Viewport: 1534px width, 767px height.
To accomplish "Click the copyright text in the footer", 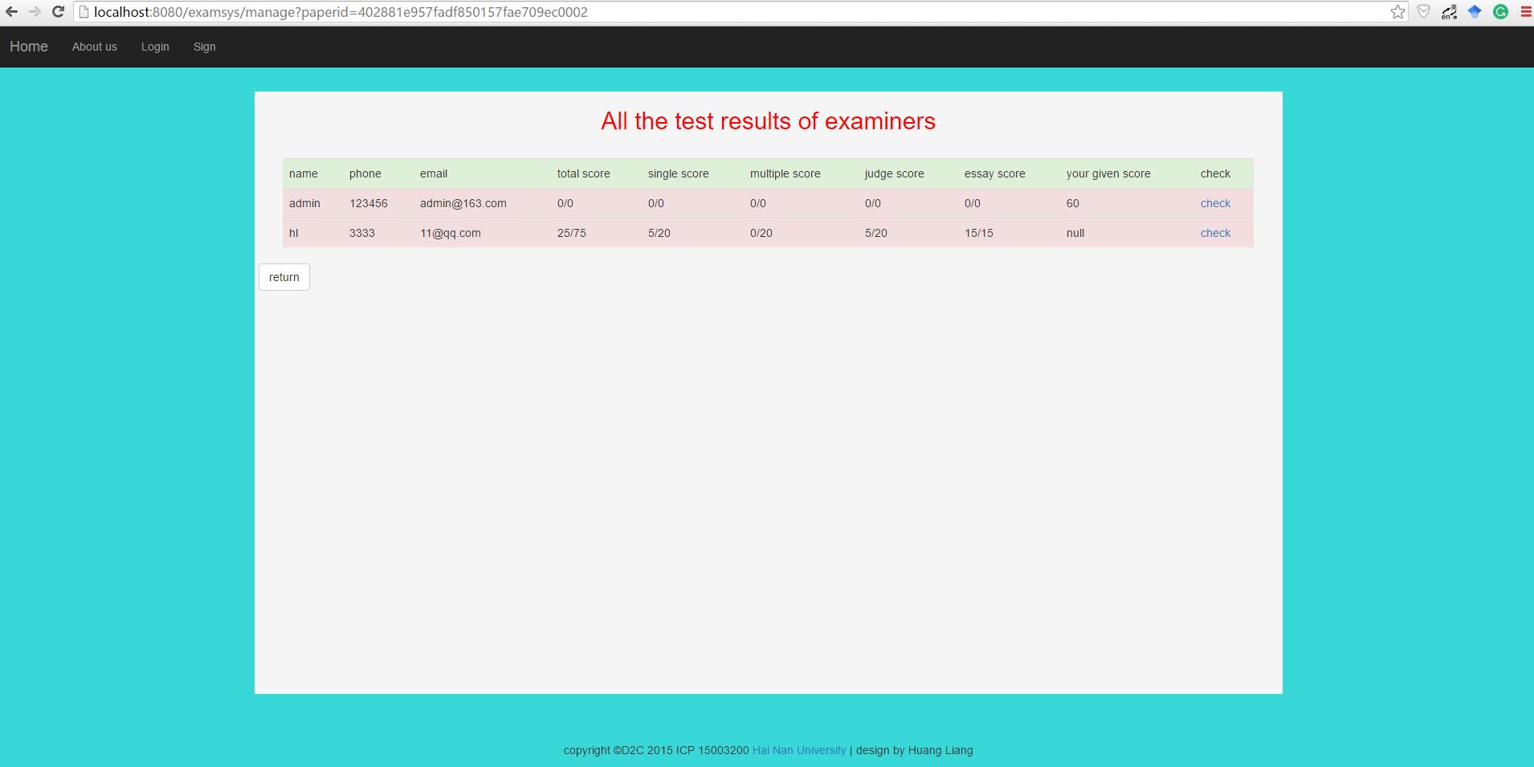I will click(x=656, y=750).
